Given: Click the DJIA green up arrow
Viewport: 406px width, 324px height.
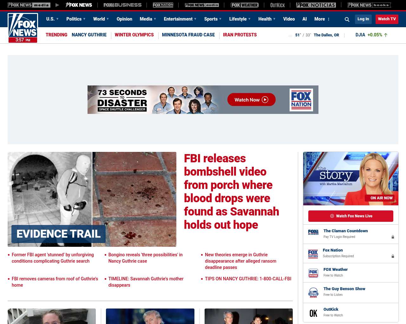Looking at the screenshot, I should [x=386, y=35].
